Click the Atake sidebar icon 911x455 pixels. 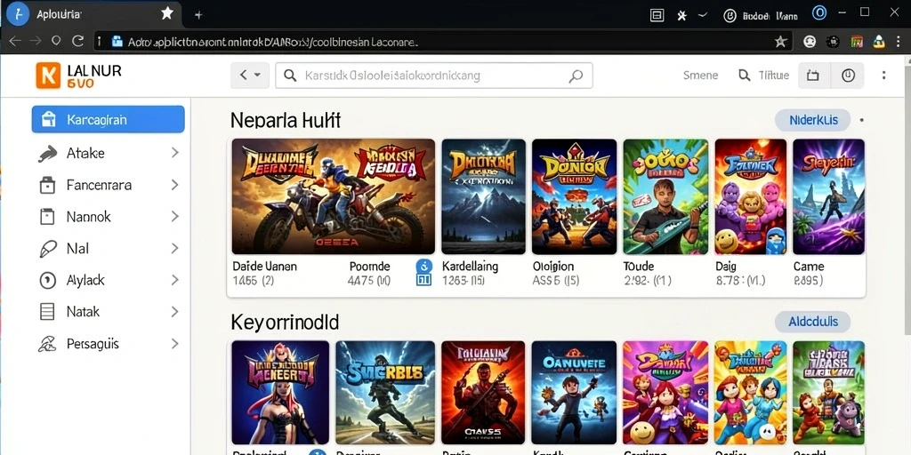[x=48, y=153]
